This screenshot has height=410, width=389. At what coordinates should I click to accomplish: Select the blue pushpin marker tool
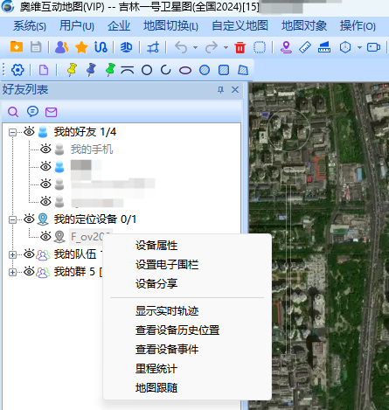[x=91, y=70]
